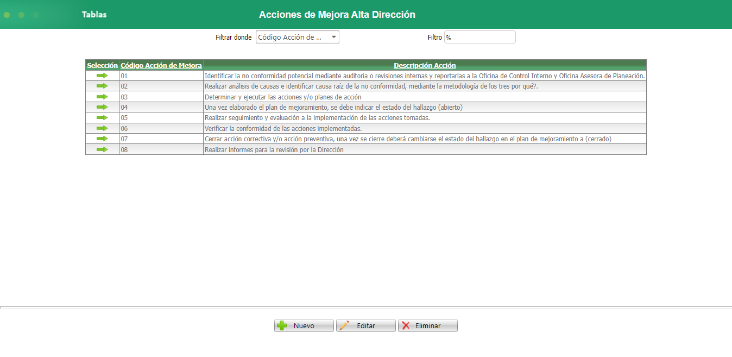Click the pencil icon on the Editar button
Image resolution: width=732 pixels, height=357 pixels.
point(343,325)
